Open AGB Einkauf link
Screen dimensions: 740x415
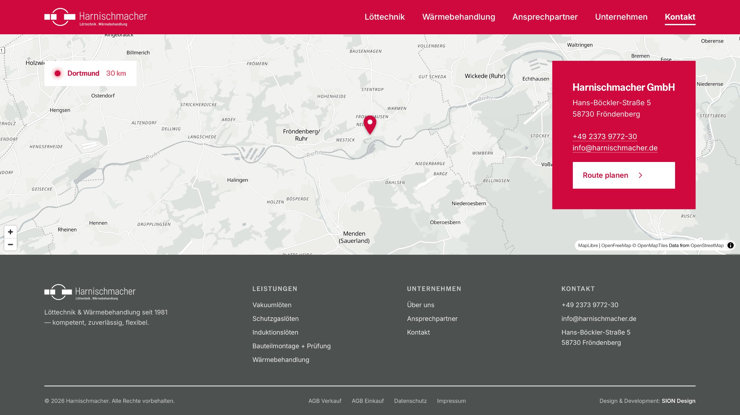point(368,401)
